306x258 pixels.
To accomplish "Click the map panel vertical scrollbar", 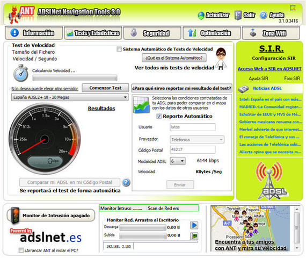I will [x=297, y=228].
